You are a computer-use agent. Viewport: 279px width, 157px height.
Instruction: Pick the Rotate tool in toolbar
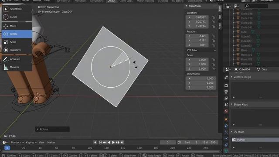(17, 34)
